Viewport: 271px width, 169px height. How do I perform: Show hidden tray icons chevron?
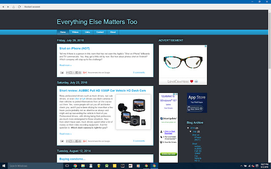pos(241,166)
